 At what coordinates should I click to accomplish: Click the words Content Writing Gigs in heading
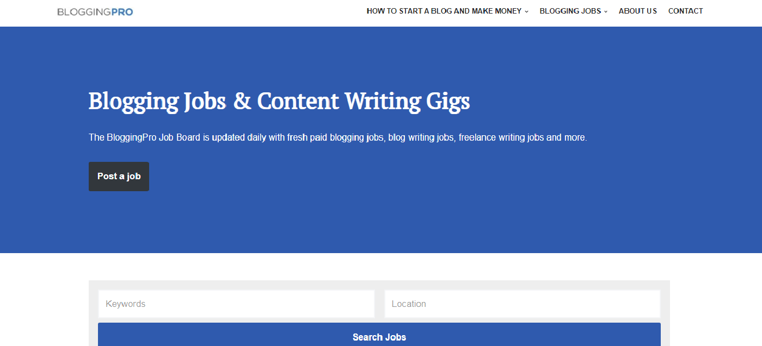pos(364,102)
